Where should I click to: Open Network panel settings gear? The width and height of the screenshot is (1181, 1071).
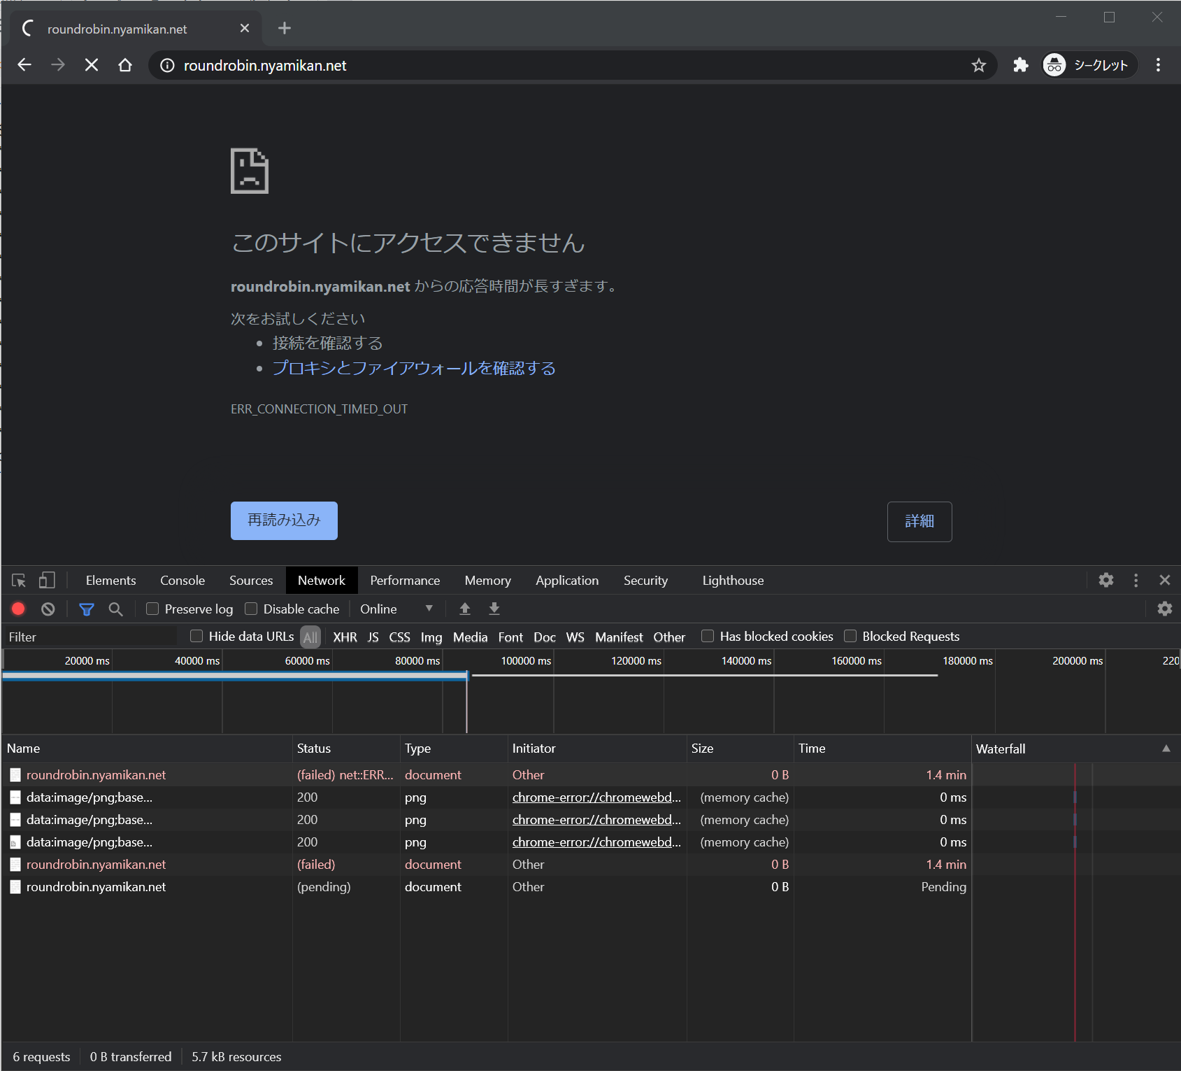pos(1164,609)
